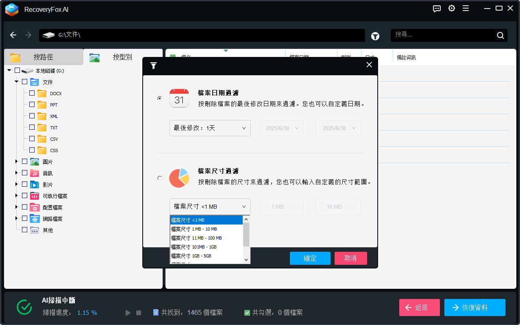Image resolution: width=520 pixels, height=325 pixels.
Task: Collapse the 文件 tree node
Action: (x=16, y=82)
